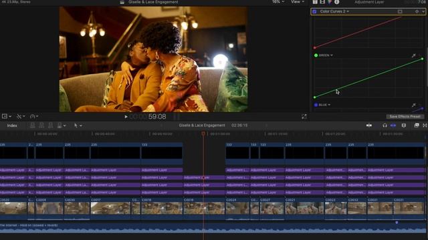Click the insert clip edit icon
Image resolution: width=428 pixels, height=240 pixels.
[x=41, y=125]
